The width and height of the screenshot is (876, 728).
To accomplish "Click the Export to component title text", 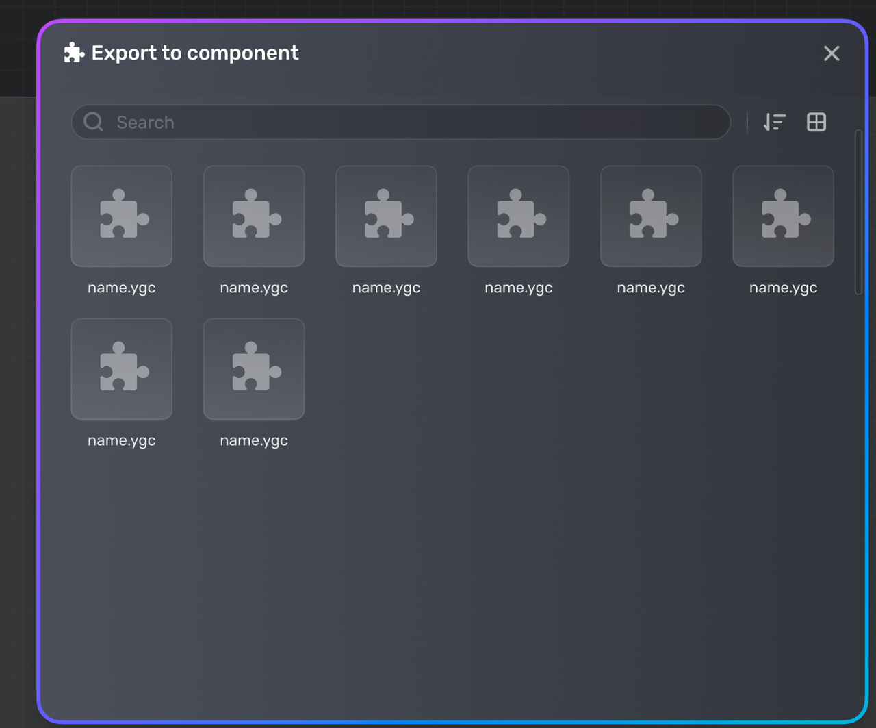I will (x=195, y=53).
